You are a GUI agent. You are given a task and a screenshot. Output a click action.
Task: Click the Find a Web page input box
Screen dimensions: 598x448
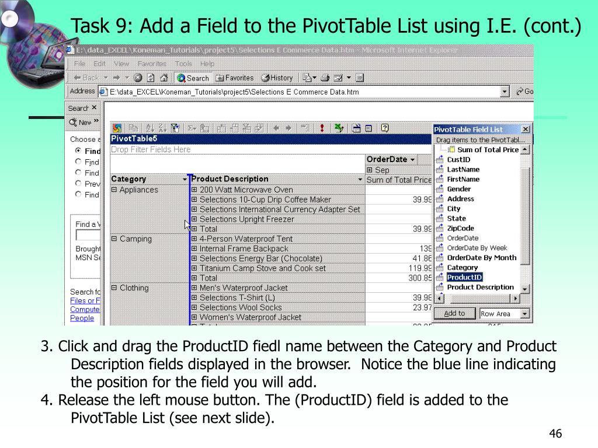(x=88, y=235)
